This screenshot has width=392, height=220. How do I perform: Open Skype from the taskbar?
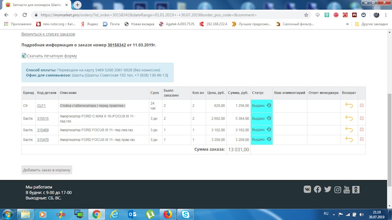(x=185, y=214)
